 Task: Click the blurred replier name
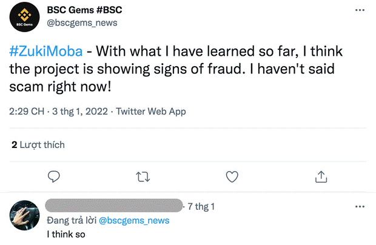pos(114,206)
